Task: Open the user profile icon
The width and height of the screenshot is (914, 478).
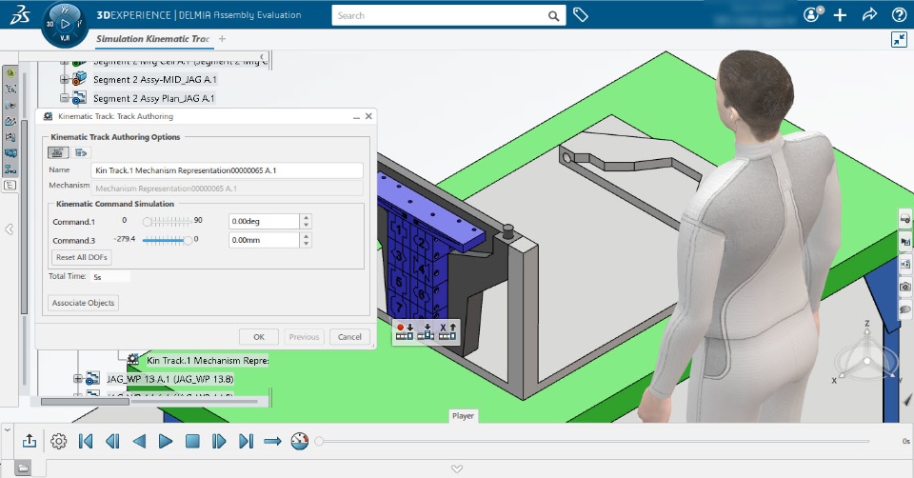Action: pos(812,14)
